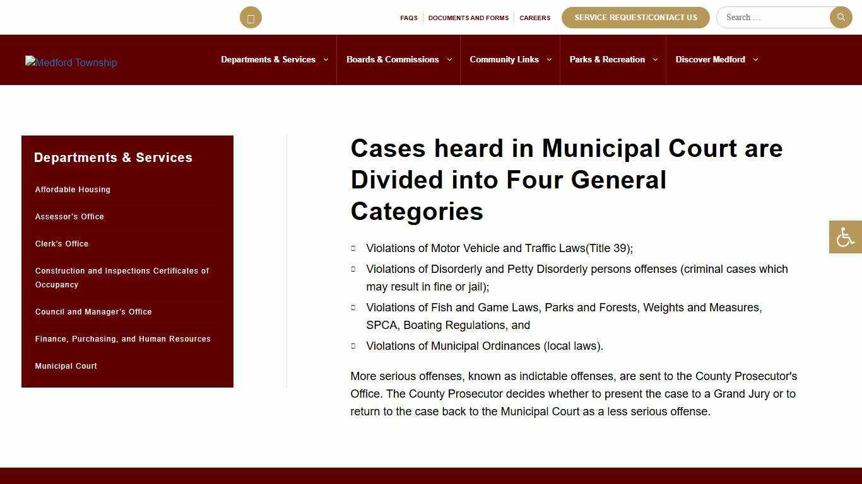Open the Discover Medford dropdown
This screenshot has height=484, width=862.
711,59
